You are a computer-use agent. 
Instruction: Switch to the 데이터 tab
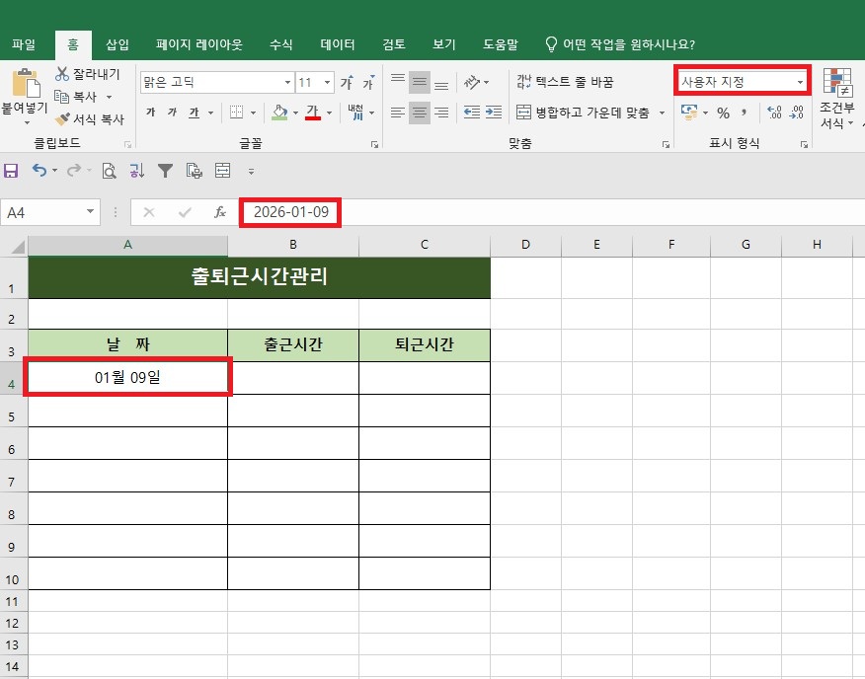pyautogui.click(x=338, y=44)
